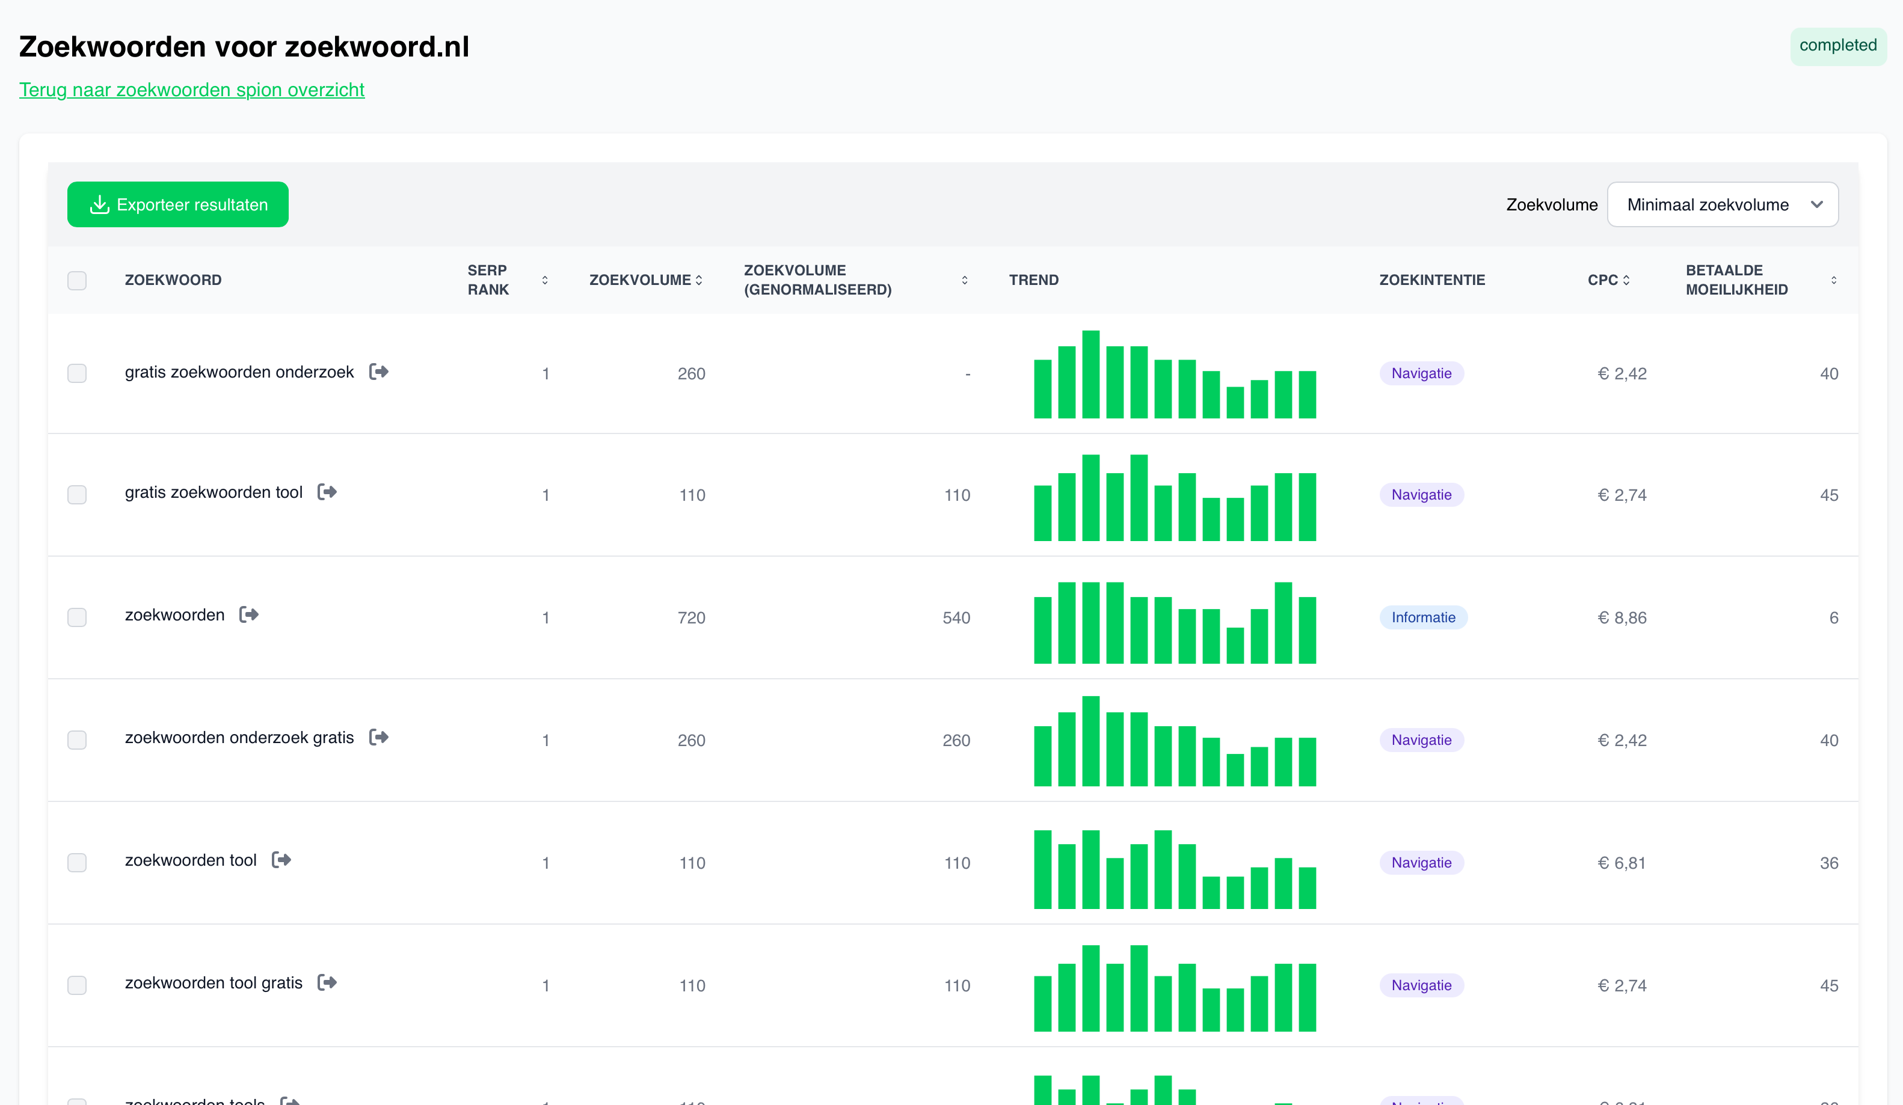Open SERP results for gratis zoekwoorden onderzoek

tap(380, 372)
